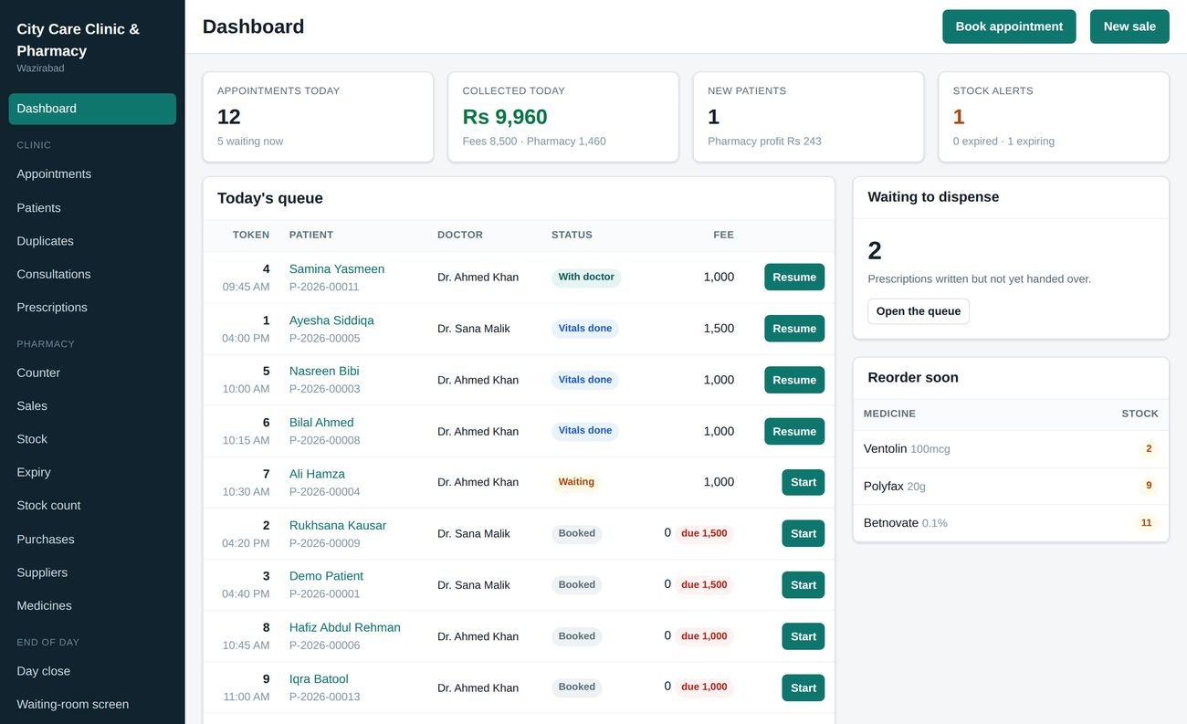This screenshot has height=724, width=1187.
Task: Start Iqra Batool's appointment
Action: pos(804,687)
